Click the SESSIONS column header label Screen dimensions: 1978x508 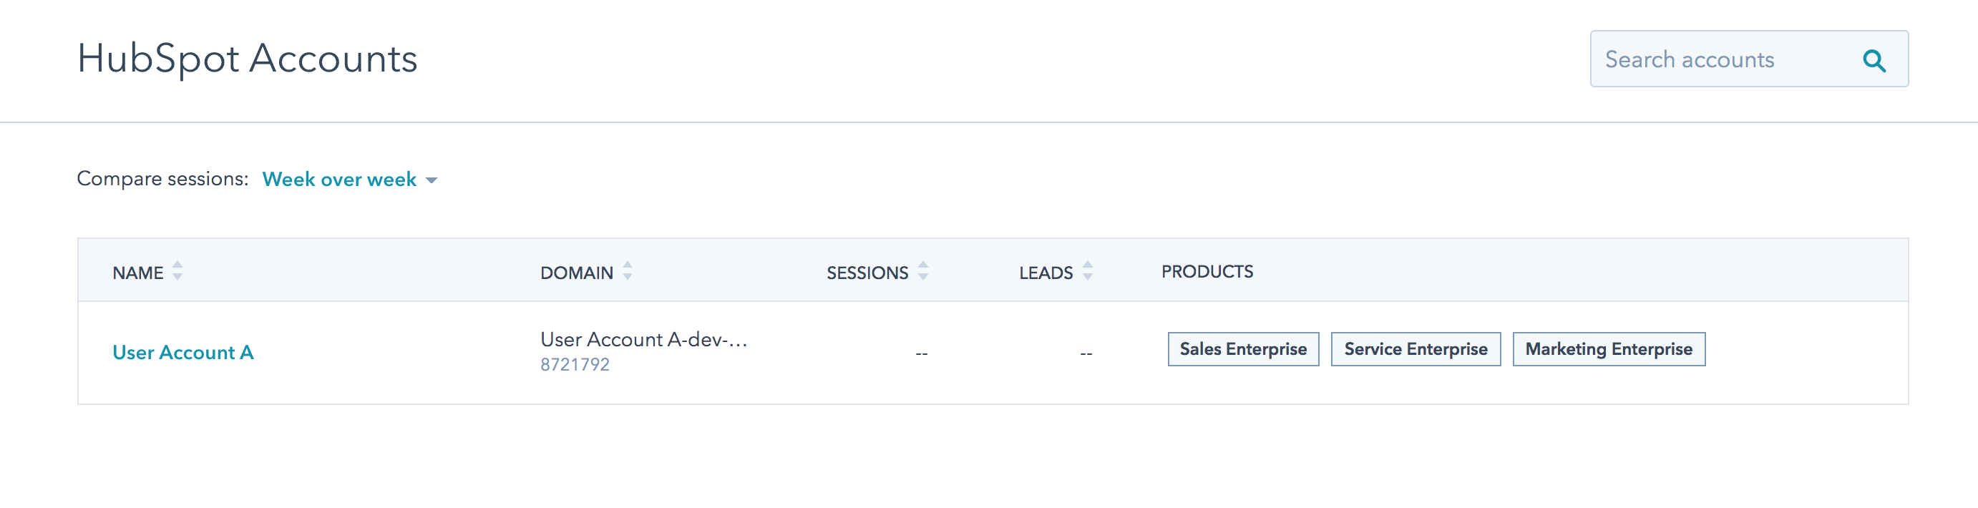867,273
